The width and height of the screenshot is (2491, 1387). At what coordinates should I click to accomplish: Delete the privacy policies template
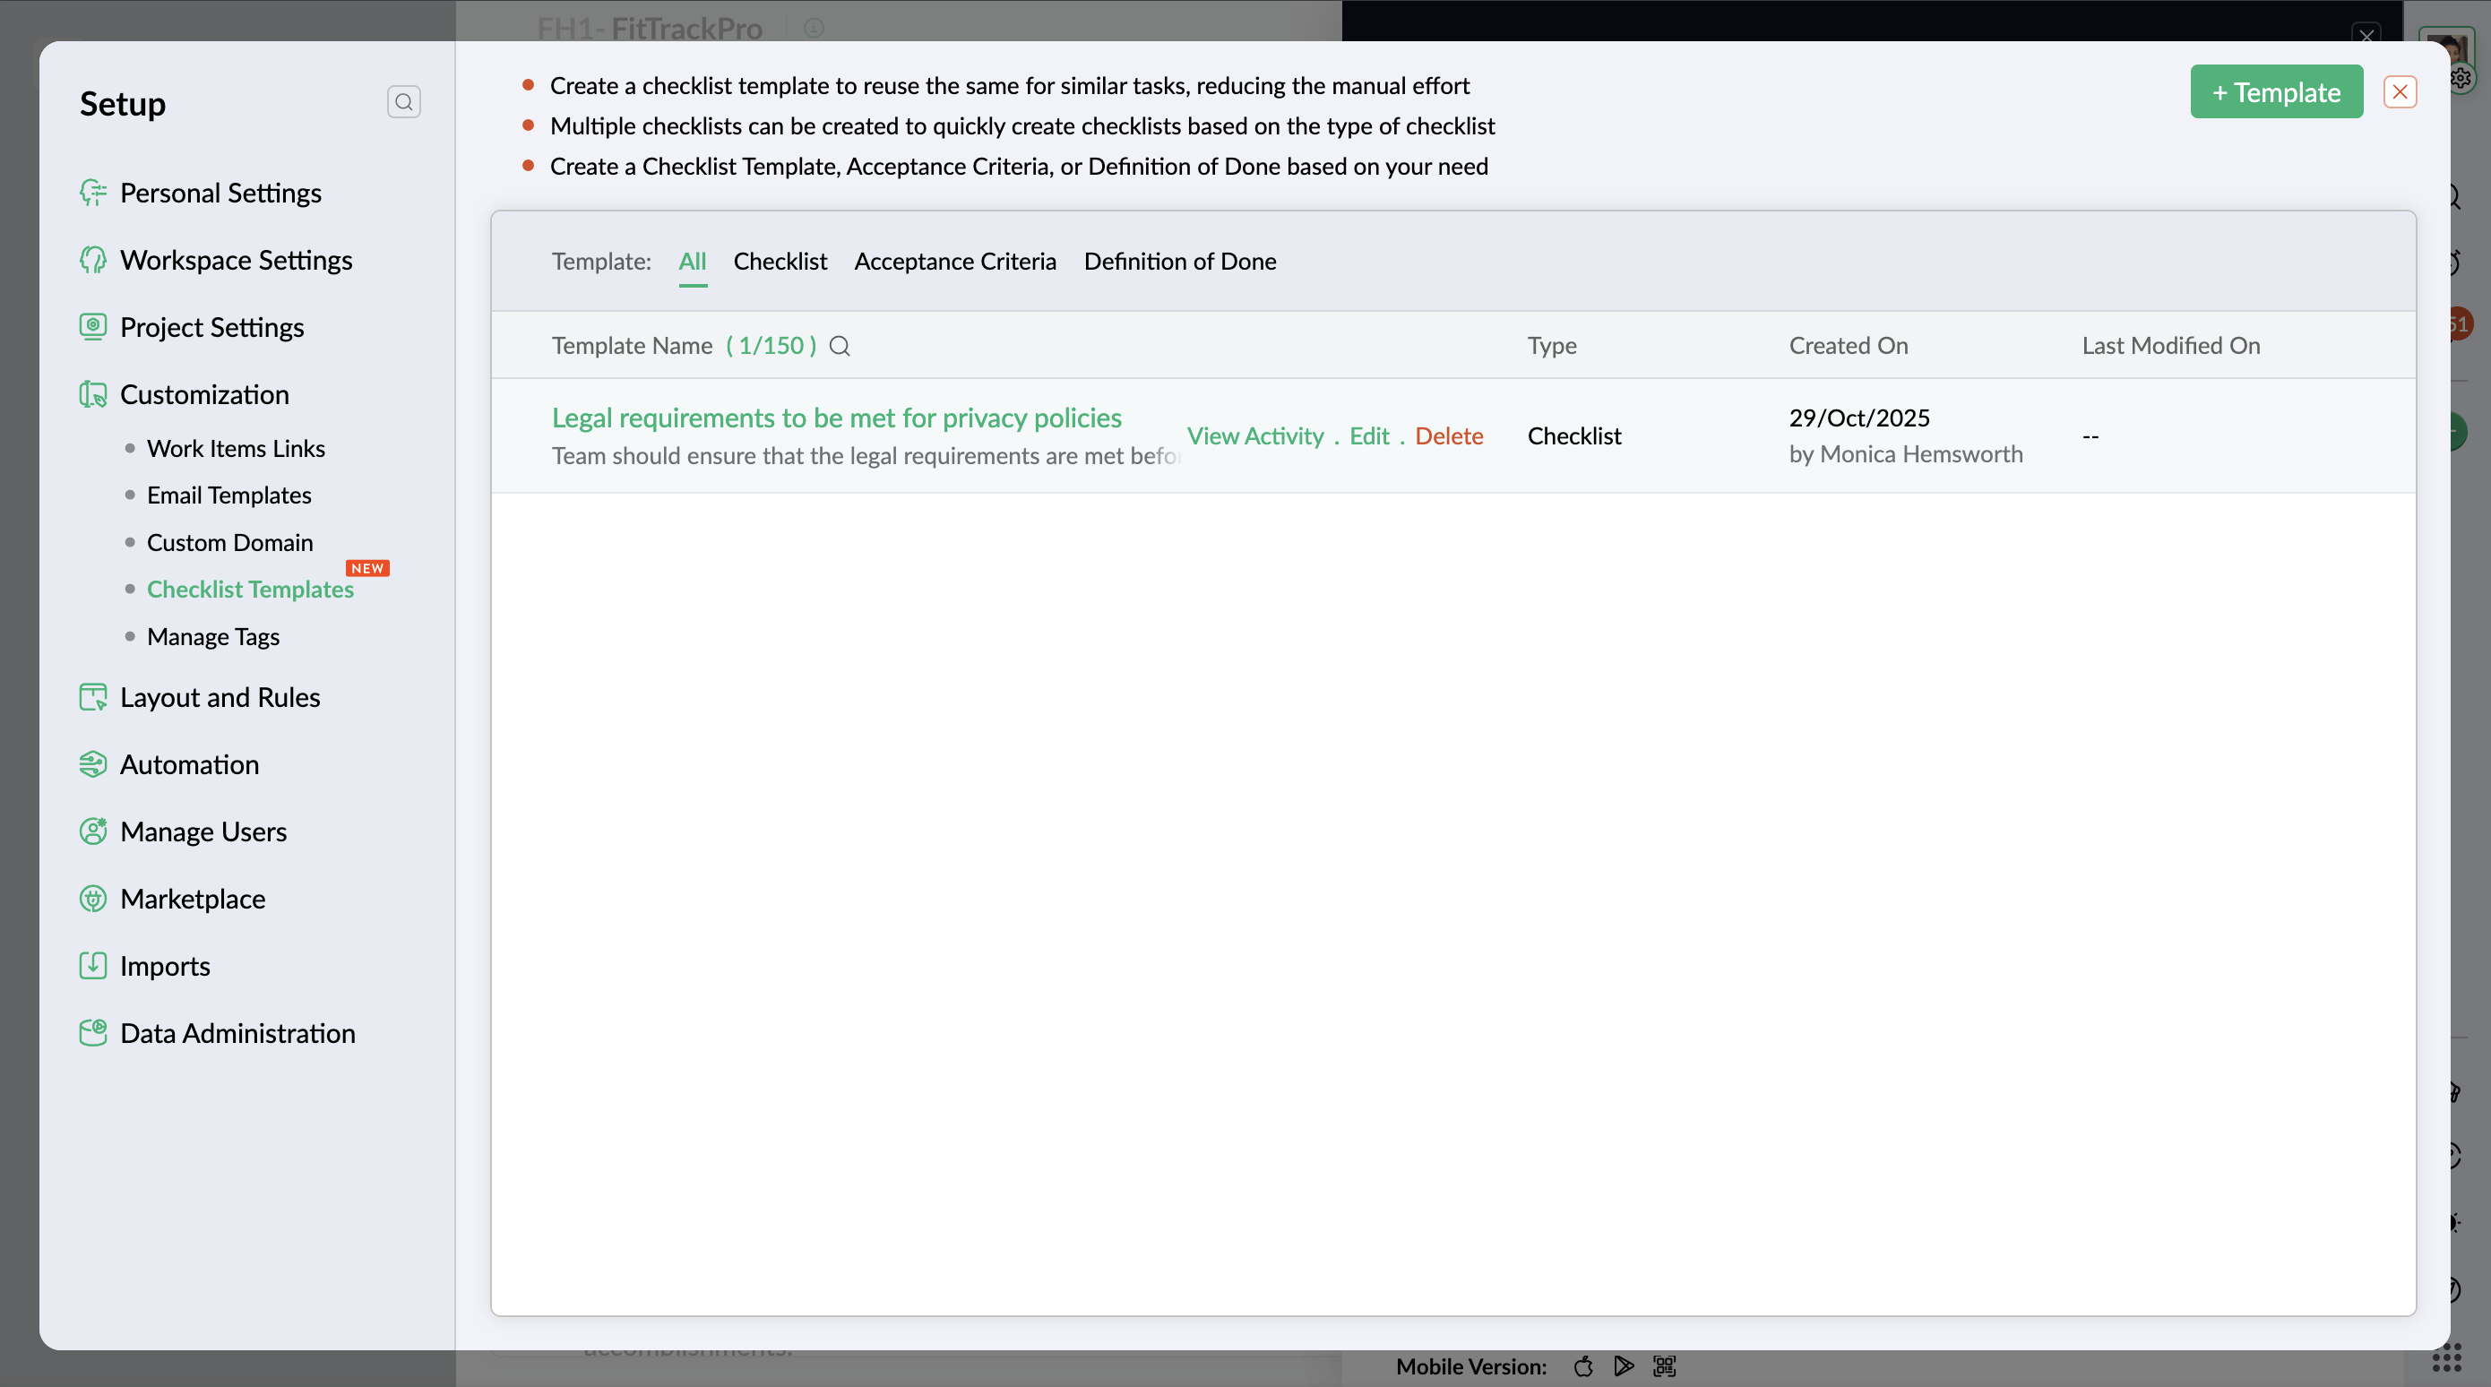click(x=1448, y=436)
